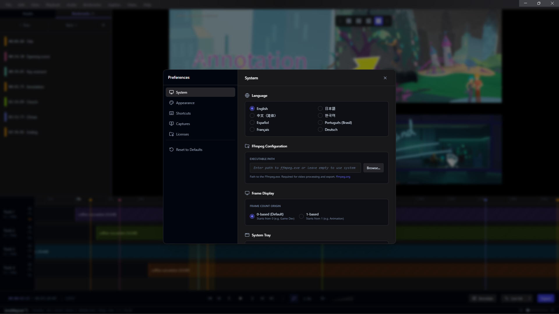This screenshot has width=559, height=314.
Task: Click the monitor icon next to Frame Display
Action: [247, 193]
